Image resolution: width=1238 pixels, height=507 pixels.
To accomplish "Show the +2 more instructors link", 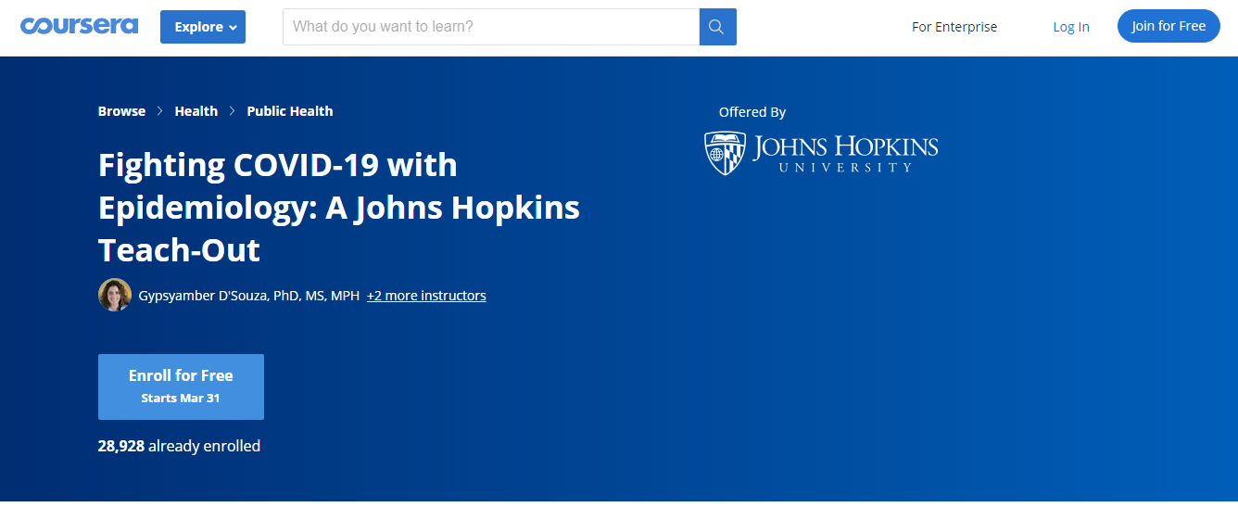I will click(x=426, y=296).
